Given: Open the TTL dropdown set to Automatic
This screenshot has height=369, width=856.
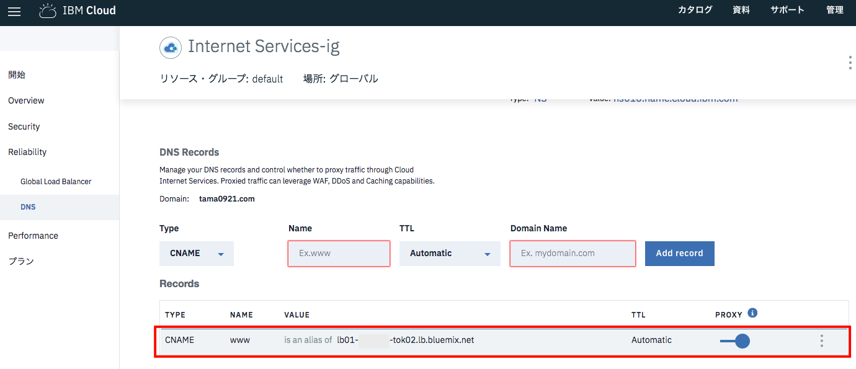Looking at the screenshot, I should [x=449, y=253].
